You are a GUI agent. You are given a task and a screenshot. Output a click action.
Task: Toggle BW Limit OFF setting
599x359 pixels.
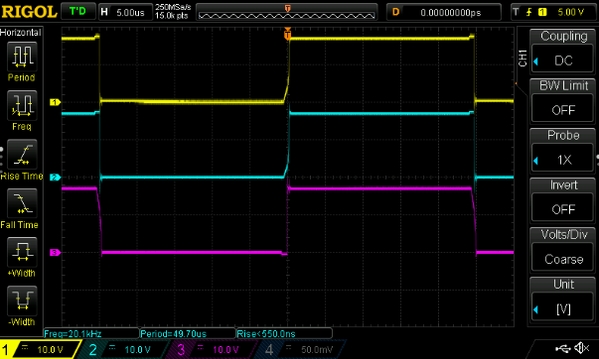point(562,110)
